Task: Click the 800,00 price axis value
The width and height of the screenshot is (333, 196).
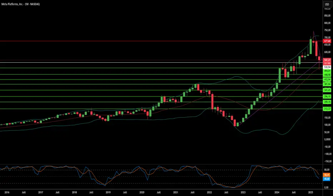Action: tap(327, 23)
